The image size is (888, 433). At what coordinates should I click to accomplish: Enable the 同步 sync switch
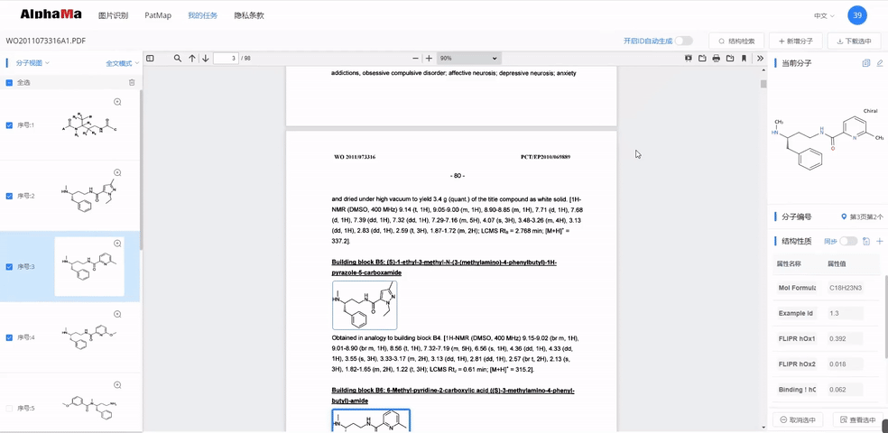(848, 241)
